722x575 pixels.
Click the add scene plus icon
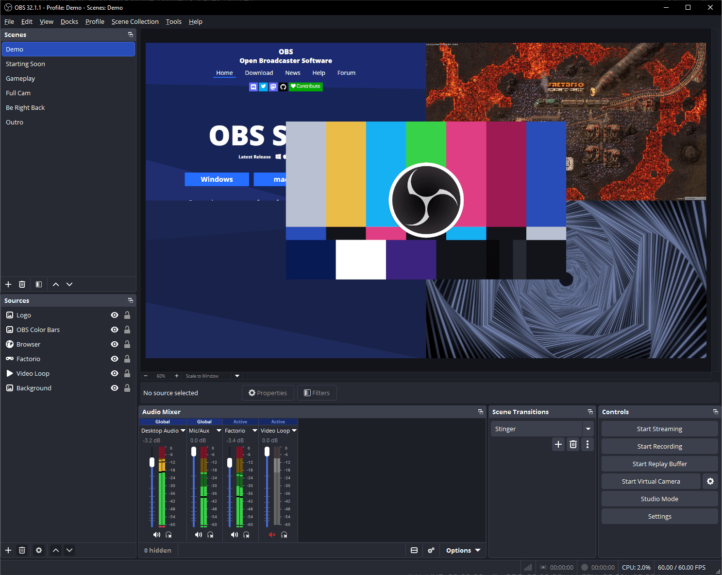8,284
